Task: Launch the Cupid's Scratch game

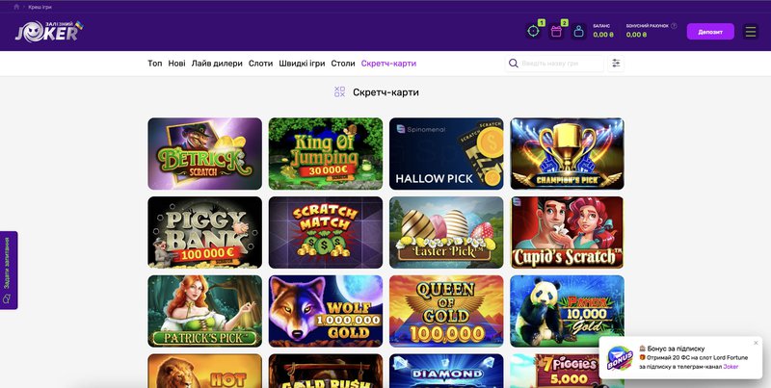Action: 567,232
